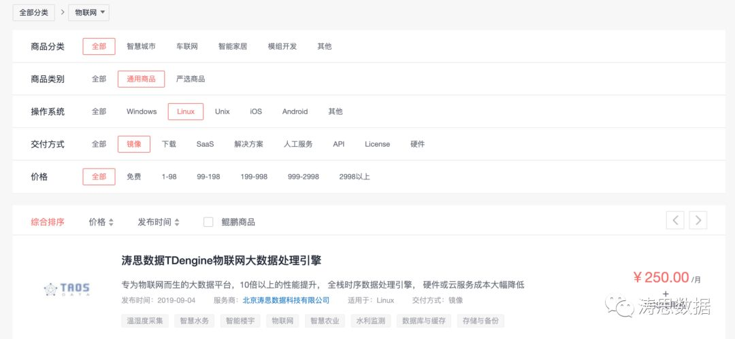Filter by 智能家居 category
This screenshot has width=735, height=339.
233,46
